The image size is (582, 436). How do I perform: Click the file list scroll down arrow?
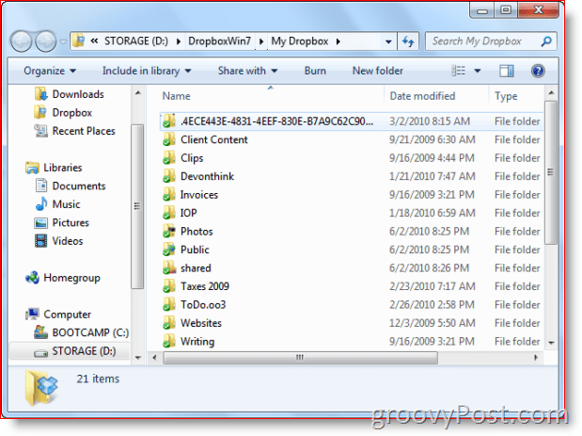click(x=551, y=343)
